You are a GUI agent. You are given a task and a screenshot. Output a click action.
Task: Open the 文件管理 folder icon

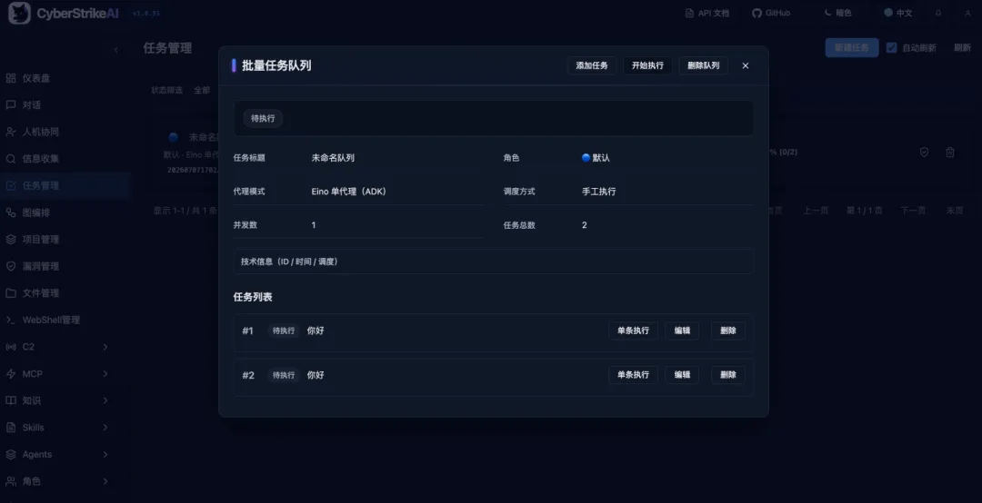click(11, 292)
